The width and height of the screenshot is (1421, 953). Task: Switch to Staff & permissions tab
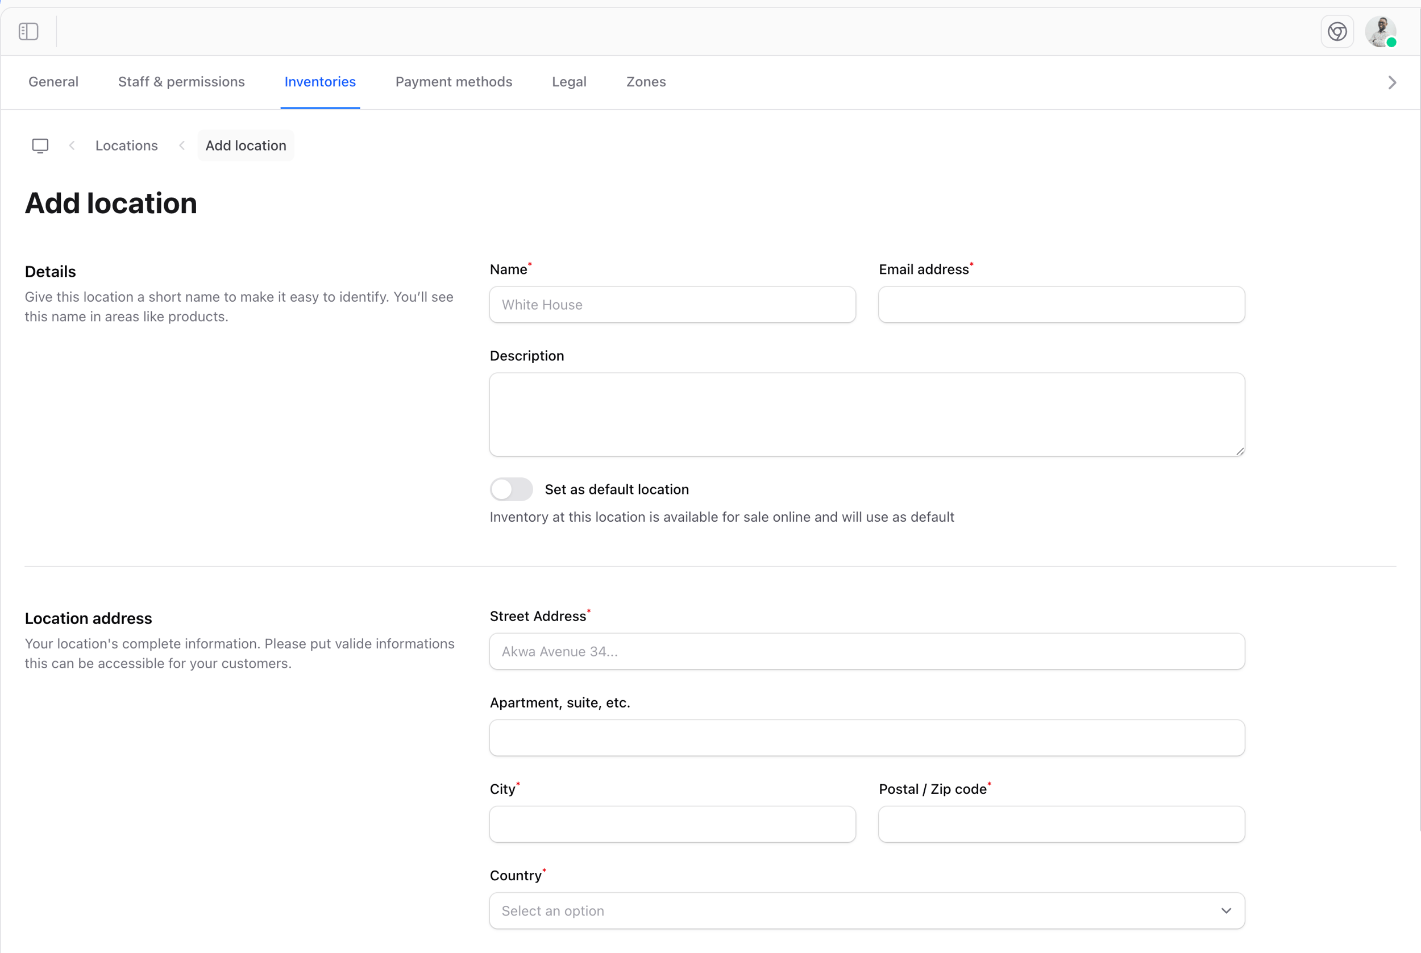[x=181, y=81]
